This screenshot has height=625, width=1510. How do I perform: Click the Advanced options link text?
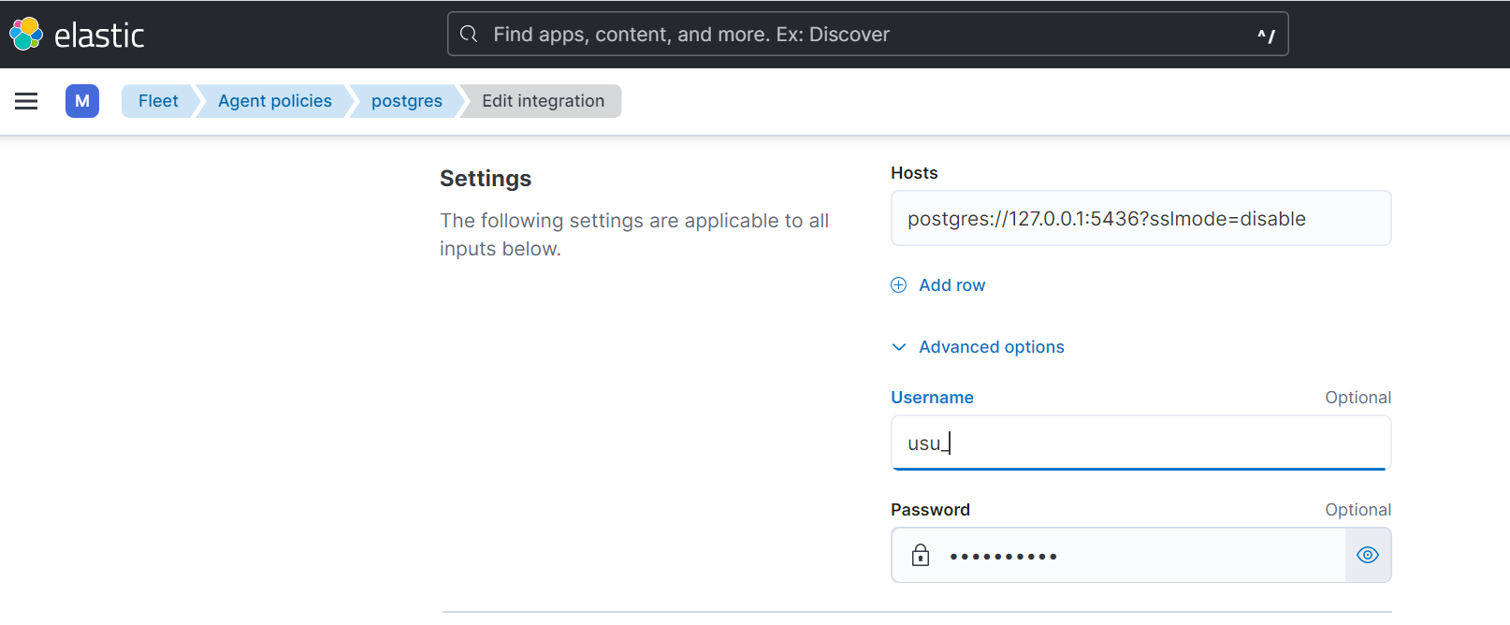(991, 347)
